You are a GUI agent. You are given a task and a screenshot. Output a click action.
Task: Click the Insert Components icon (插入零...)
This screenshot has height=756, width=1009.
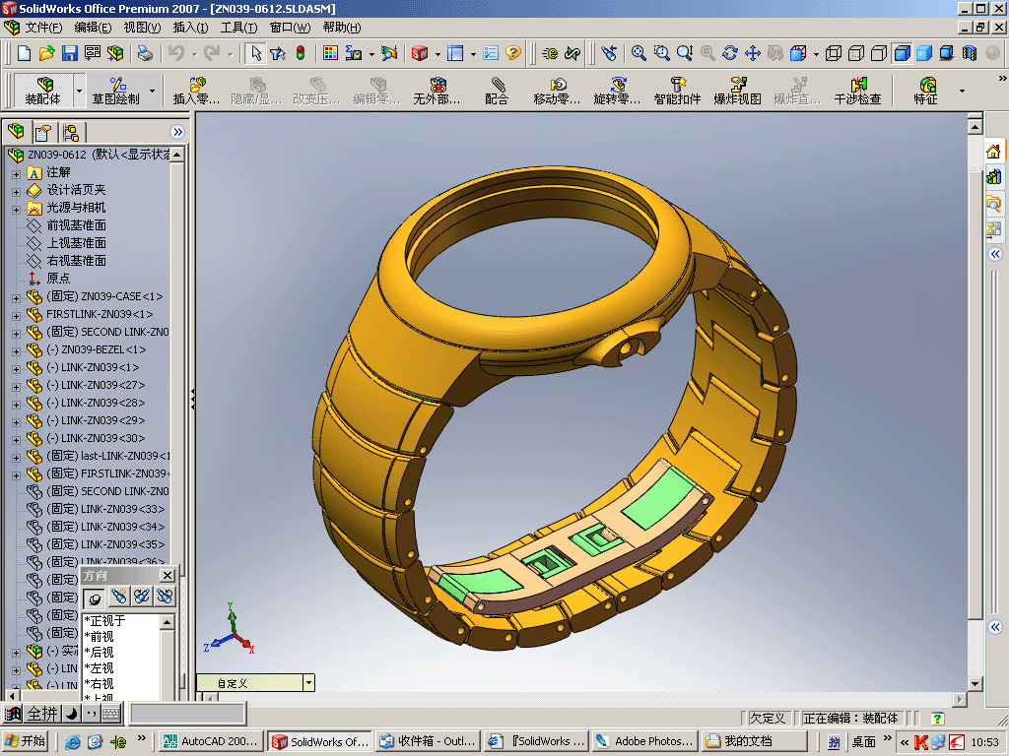196,91
